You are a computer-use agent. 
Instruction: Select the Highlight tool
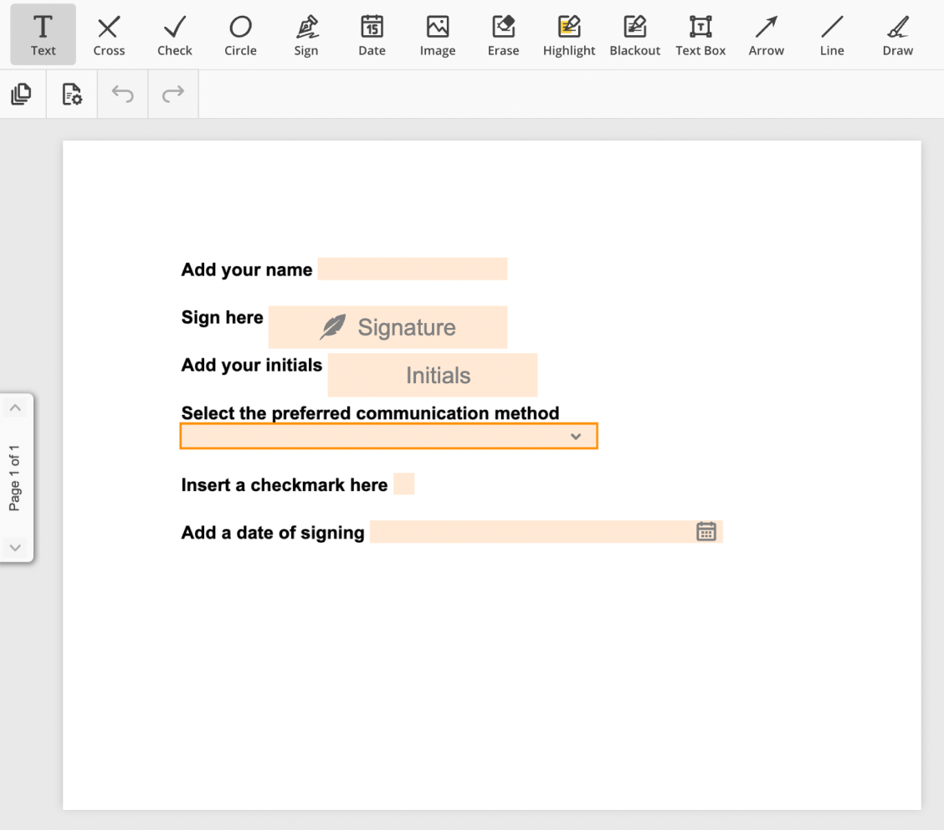568,33
